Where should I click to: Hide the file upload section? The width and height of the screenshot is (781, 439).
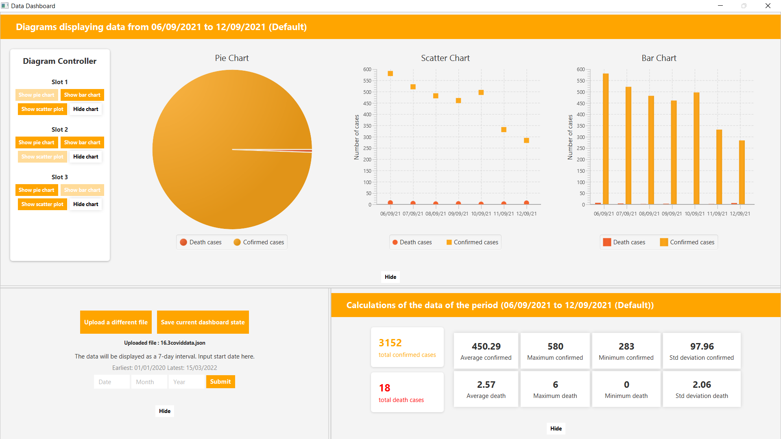coord(164,411)
